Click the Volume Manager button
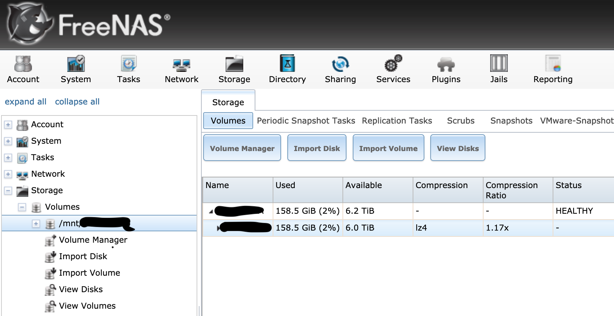This screenshot has width=614, height=316. (242, 148)
